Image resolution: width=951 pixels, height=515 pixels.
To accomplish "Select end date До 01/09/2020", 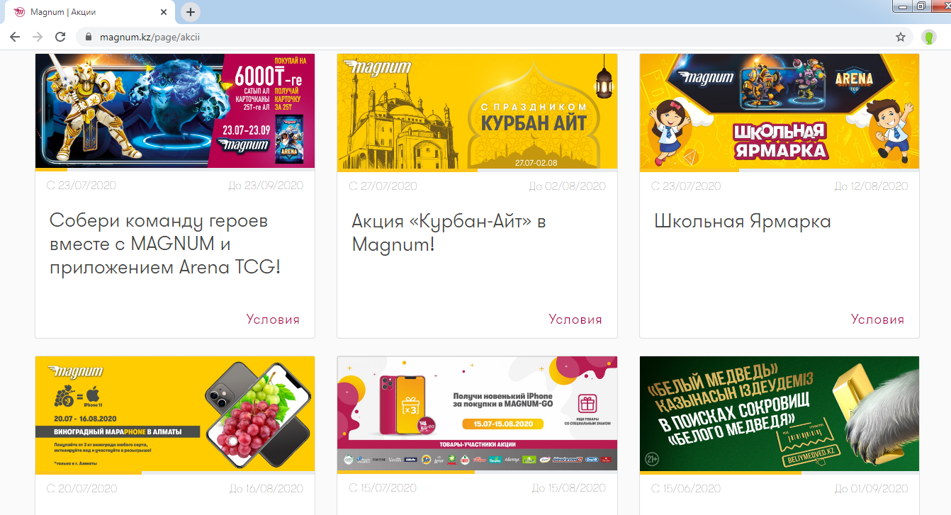I will coord(871,488).
